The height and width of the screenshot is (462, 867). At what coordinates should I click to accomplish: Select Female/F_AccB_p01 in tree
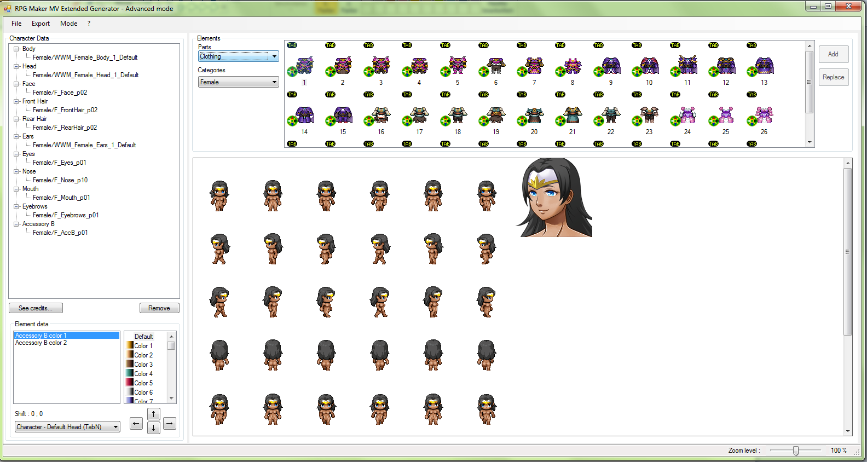tap(60, 233)
